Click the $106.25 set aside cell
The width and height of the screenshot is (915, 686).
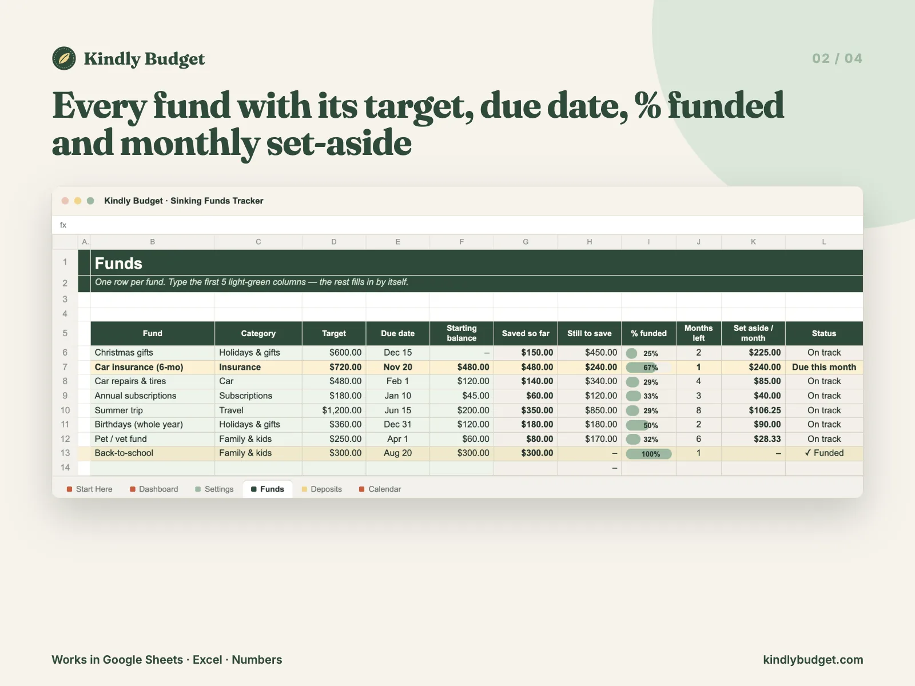[x=753, y=410]
